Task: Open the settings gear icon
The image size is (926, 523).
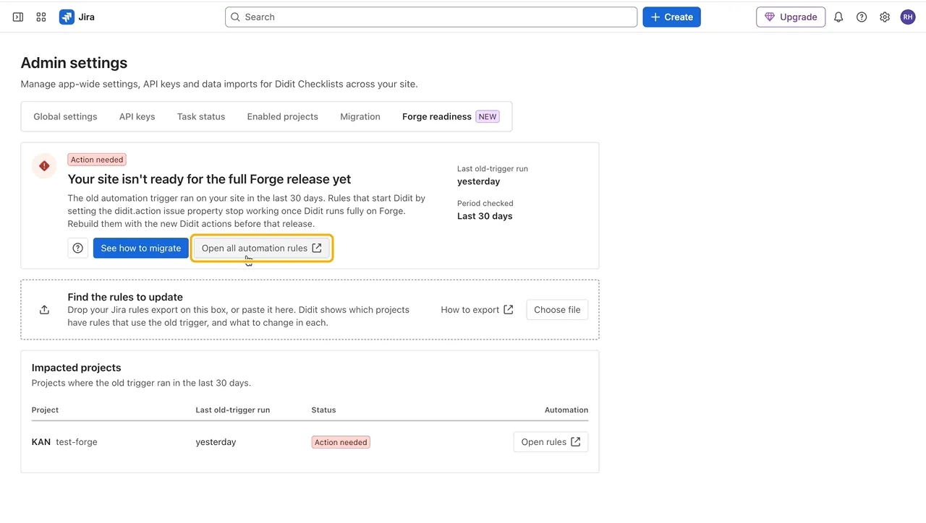Action: (885, 17)
